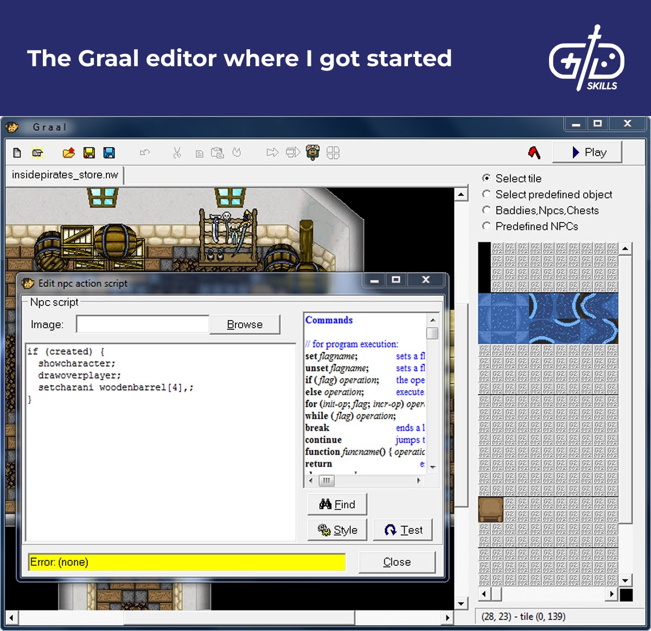Click the weapon rack with skull in the level
The image size is (651, 631).
[x=228, y=236]
